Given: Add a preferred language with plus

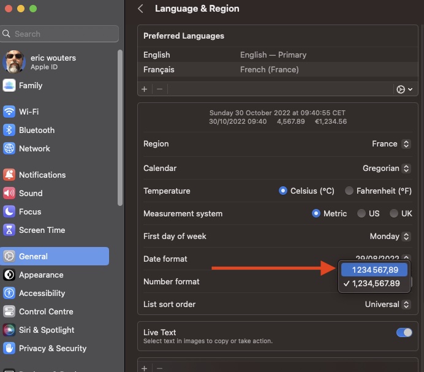Looking at the screenshot, I should coord(145,89).
